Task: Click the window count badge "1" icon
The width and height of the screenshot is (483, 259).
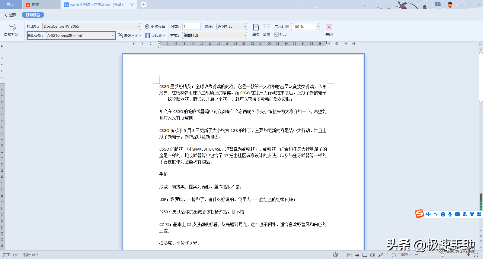Action: pyautogui.click(x=438, y=4)
